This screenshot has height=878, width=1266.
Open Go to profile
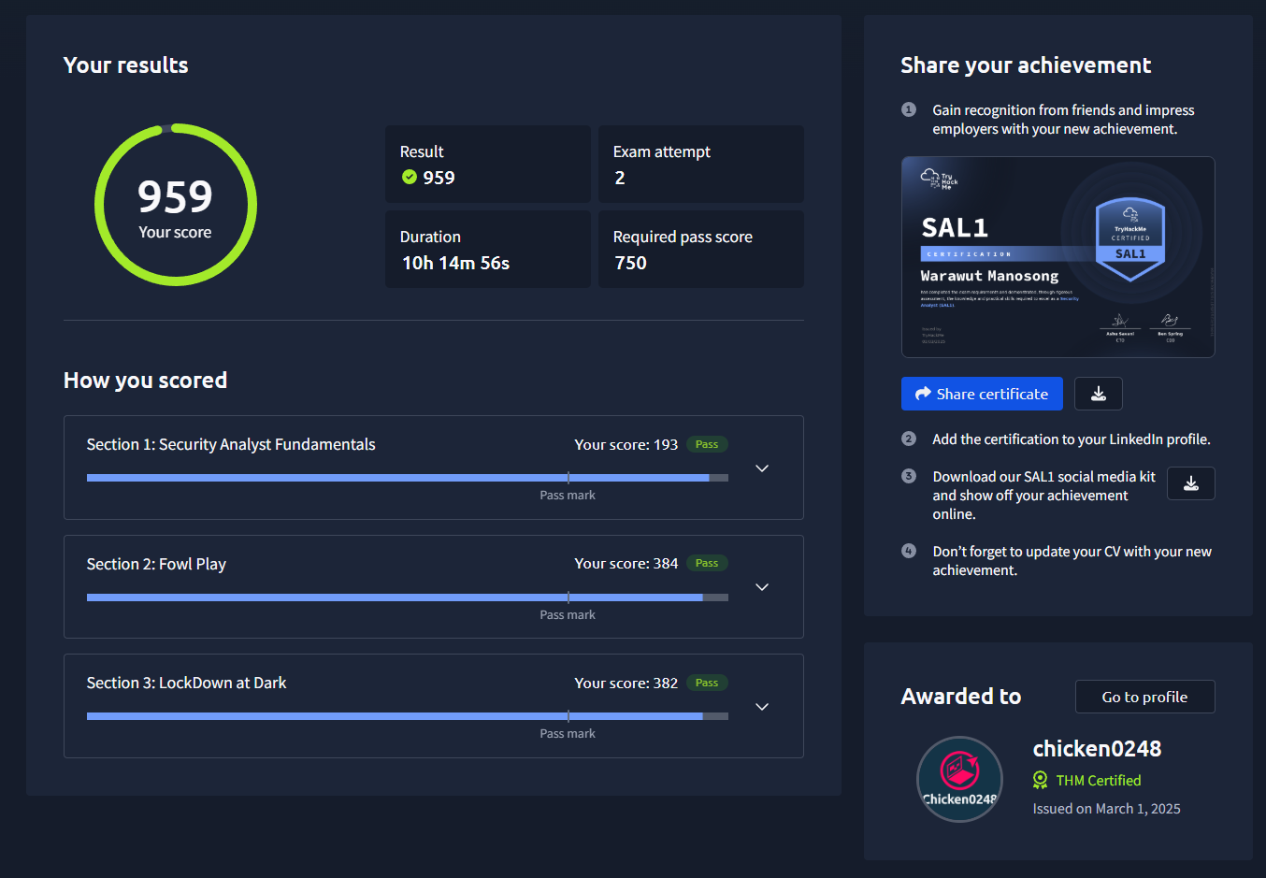[x=1144, y=697]
